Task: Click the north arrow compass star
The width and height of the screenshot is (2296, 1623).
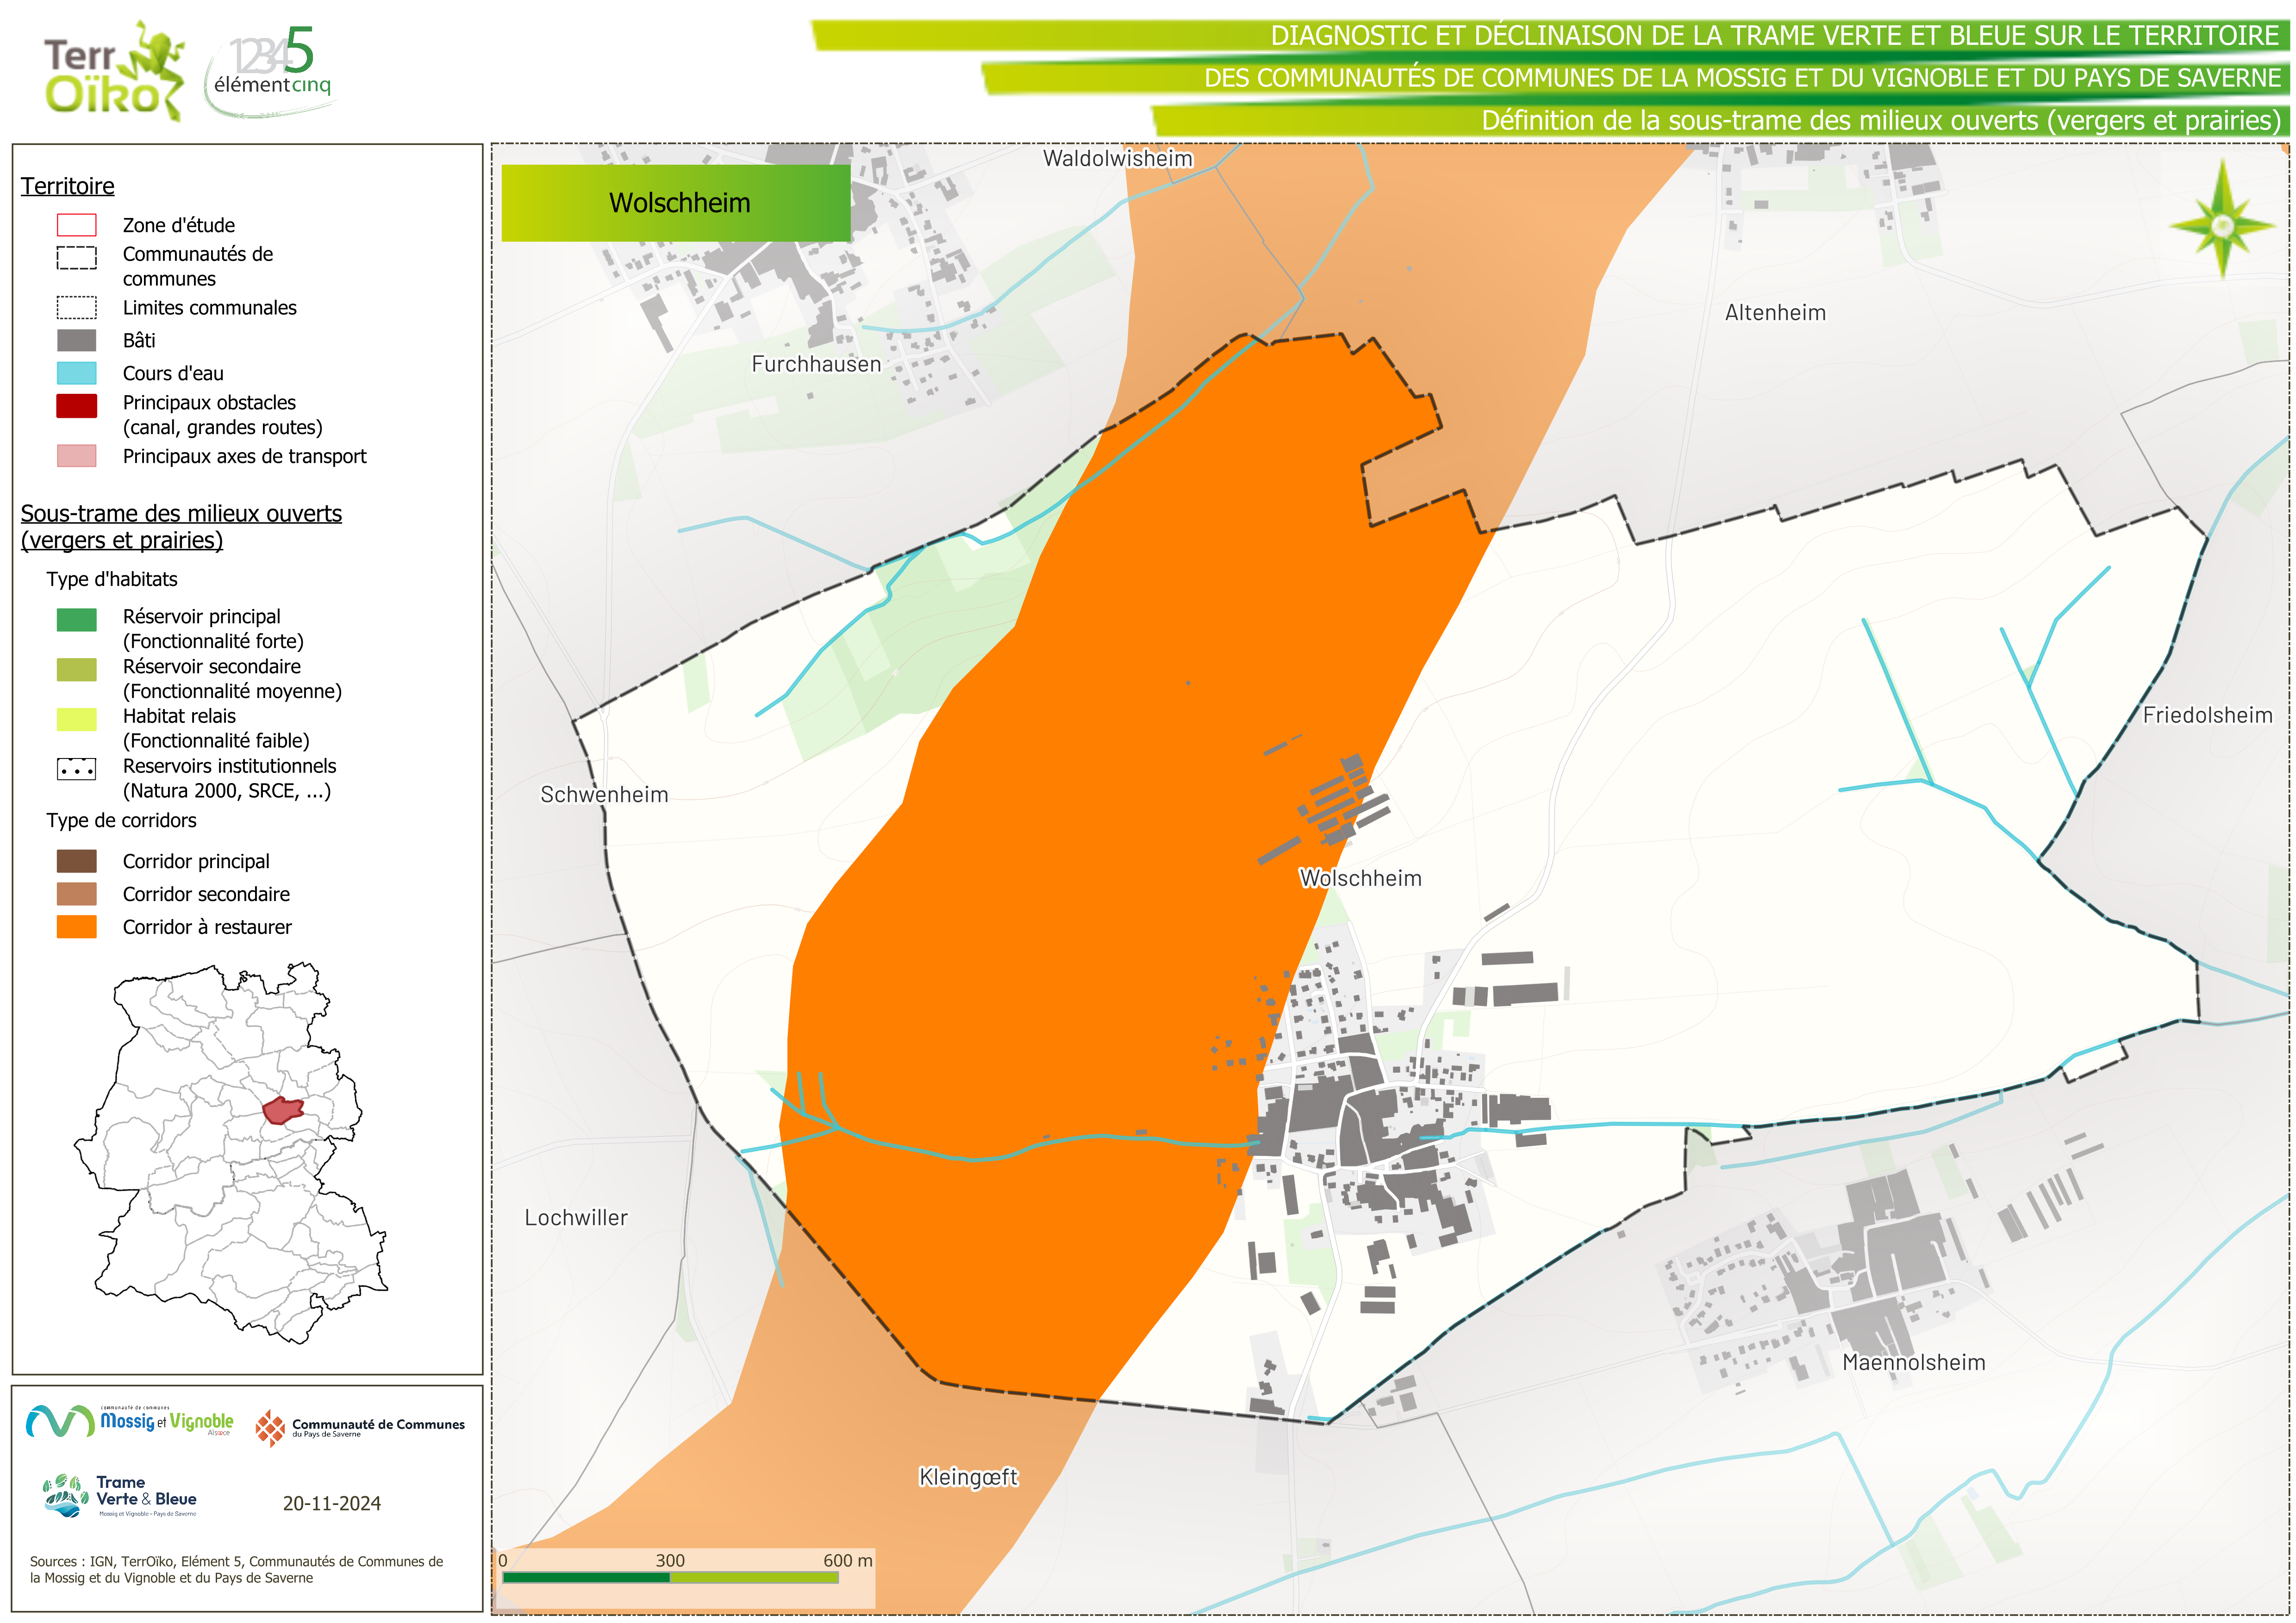Action: (x=2222, y=225)
